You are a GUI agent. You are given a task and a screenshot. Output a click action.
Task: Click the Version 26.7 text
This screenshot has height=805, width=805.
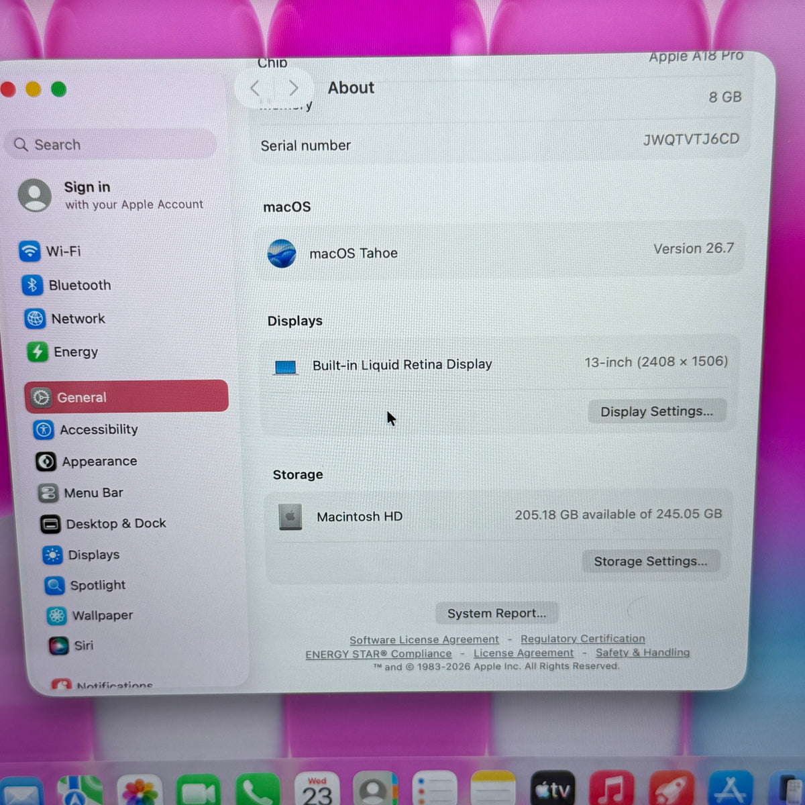point(694,248)
